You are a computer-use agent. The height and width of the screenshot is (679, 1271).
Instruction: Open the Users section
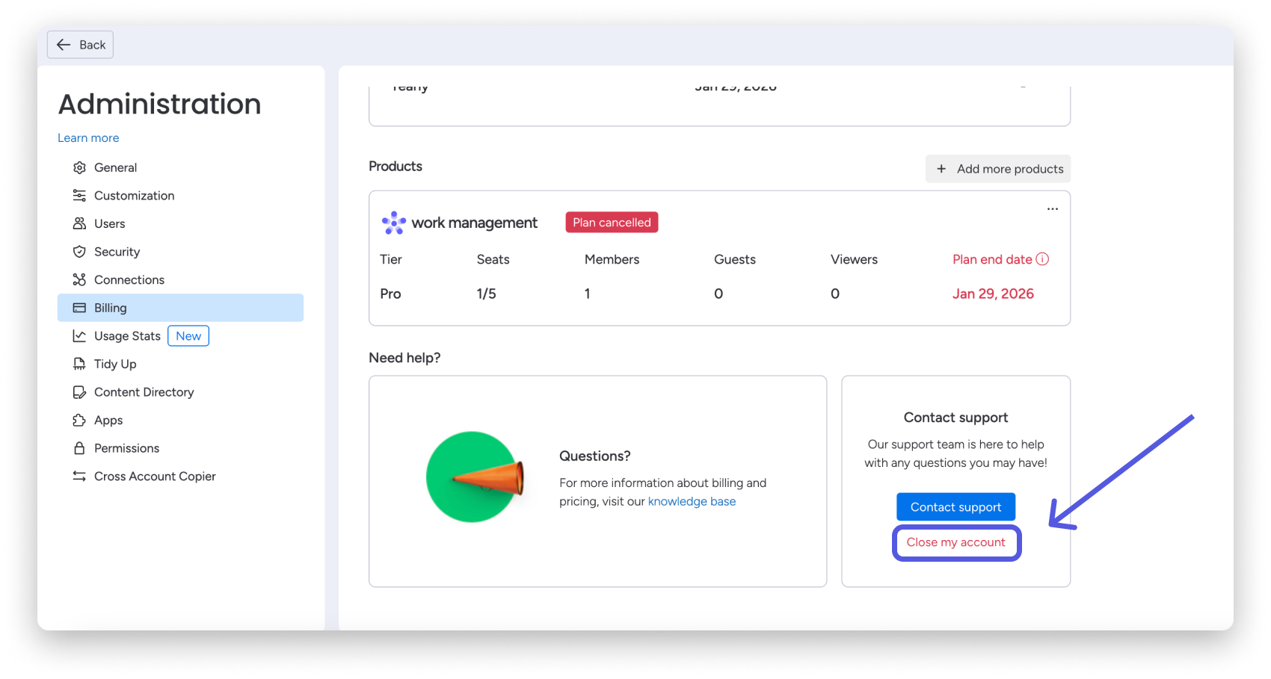point(180,223)
